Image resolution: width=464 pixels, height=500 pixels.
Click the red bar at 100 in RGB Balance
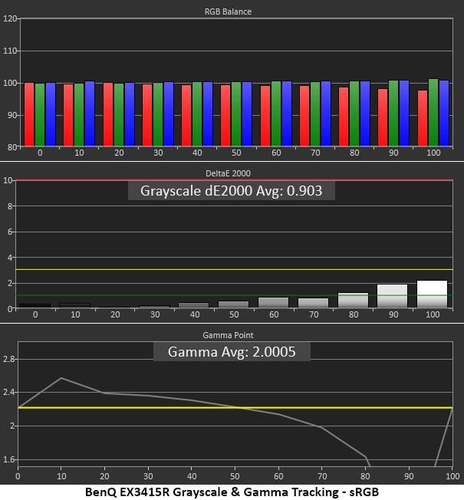coord(423,118)
